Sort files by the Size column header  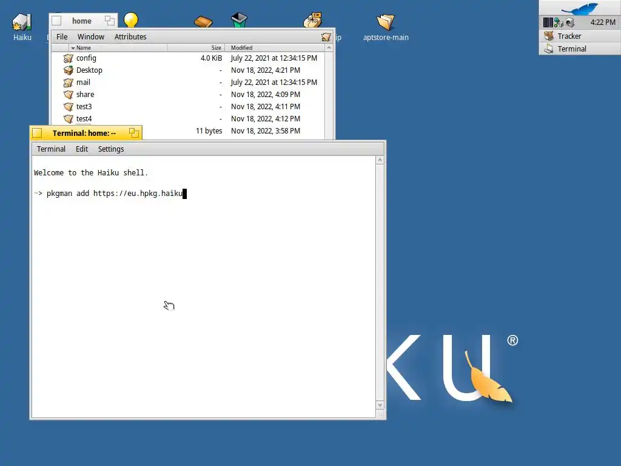[196, 47]
